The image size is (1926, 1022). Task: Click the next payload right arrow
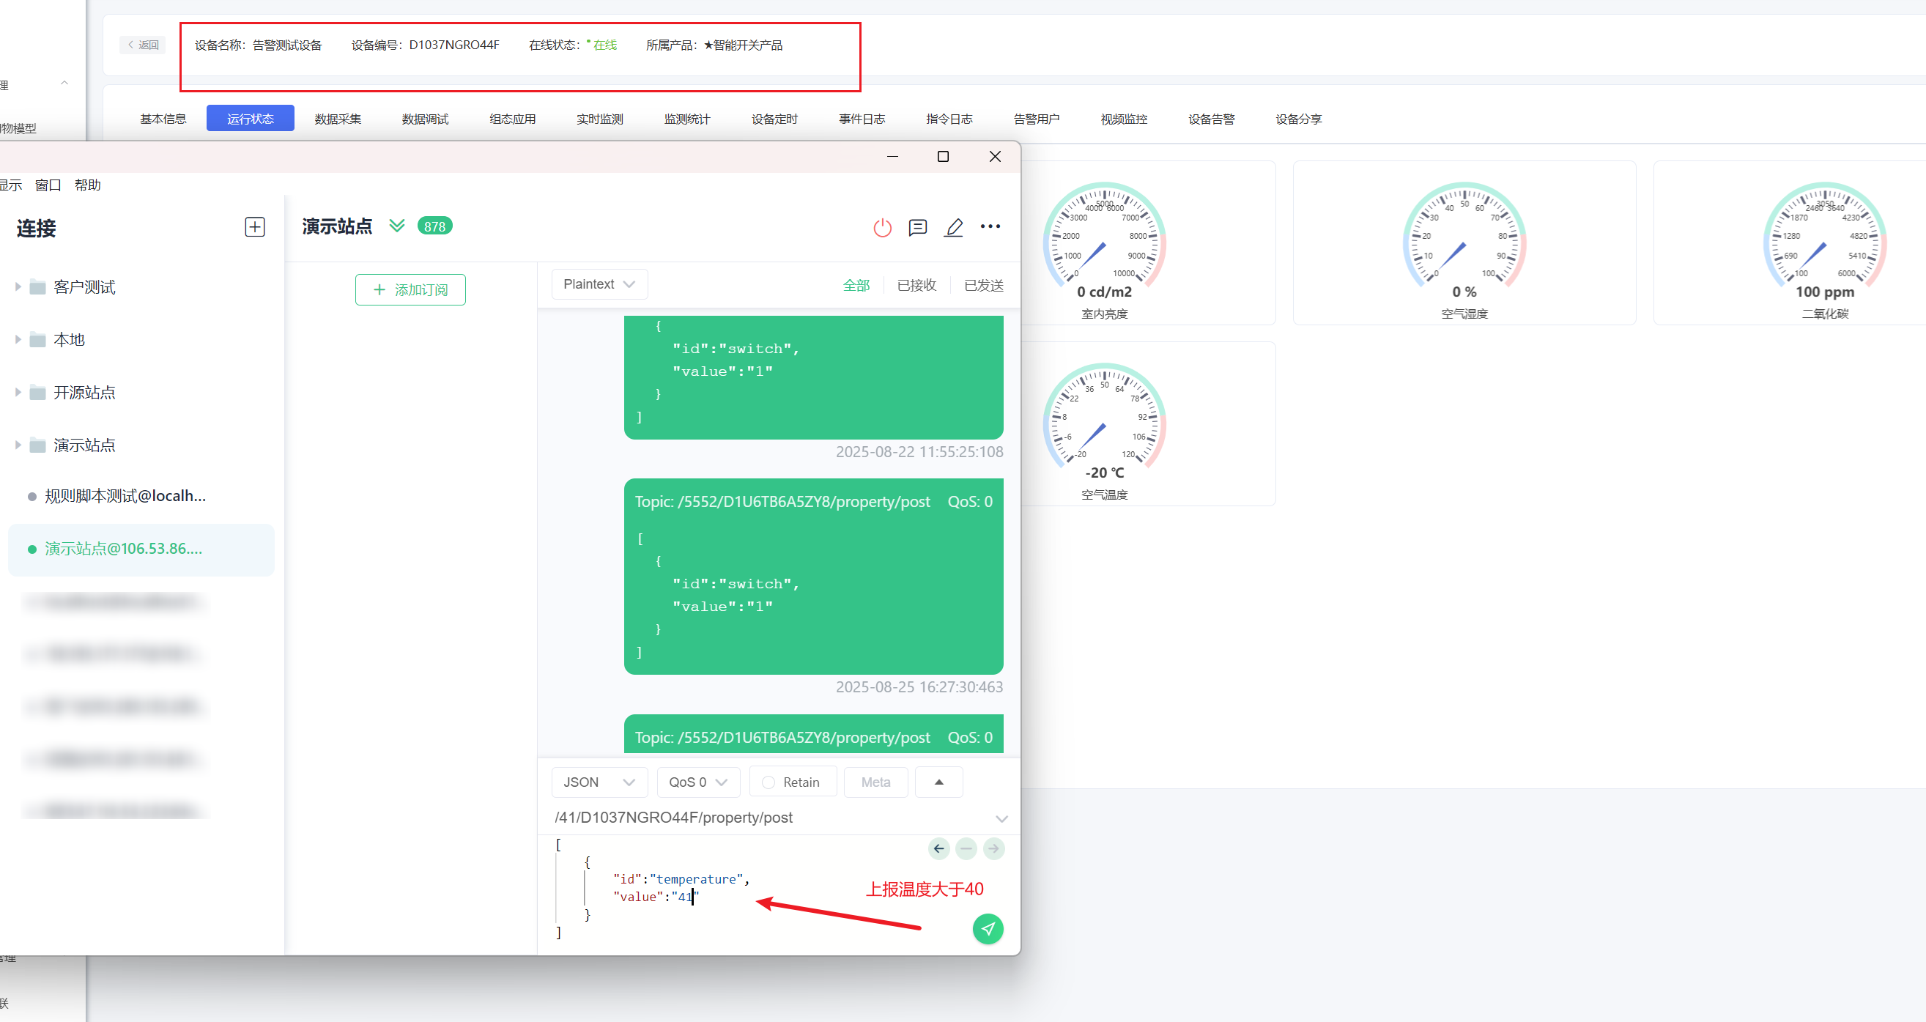click(993, 848)
